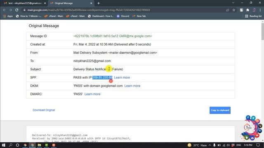Click the Created at date value

click(112, 44)
